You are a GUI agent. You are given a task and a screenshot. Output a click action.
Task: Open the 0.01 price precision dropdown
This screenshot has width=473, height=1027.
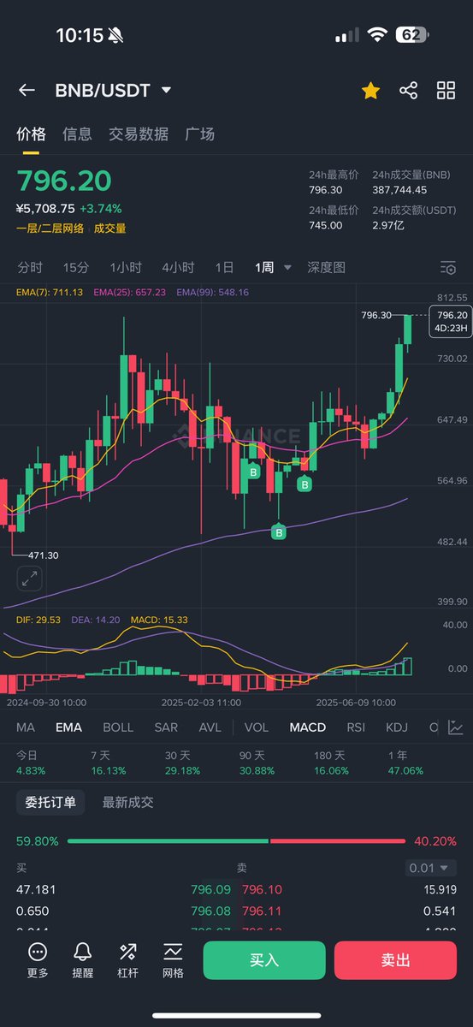click(x=431, y=868)
